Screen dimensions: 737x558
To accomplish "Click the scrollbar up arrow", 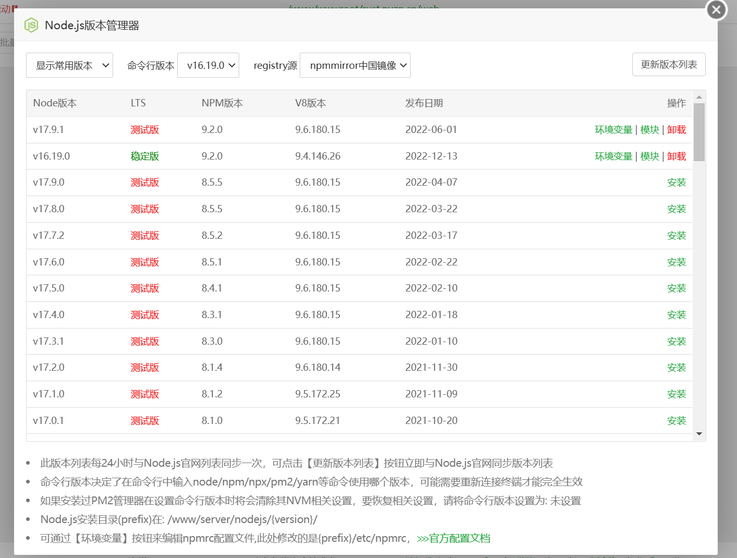I will point(699,97).
